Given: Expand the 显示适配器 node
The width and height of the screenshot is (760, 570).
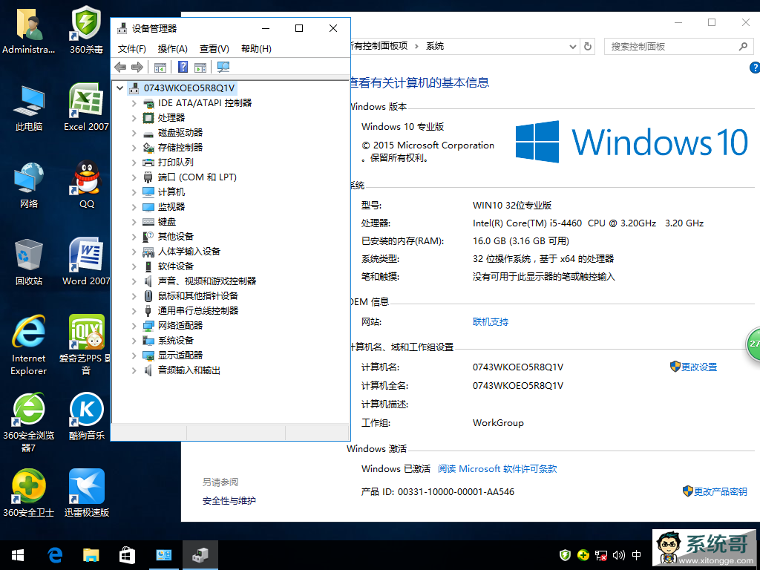Looking at the screenshot, I should (x=134, y=356).
